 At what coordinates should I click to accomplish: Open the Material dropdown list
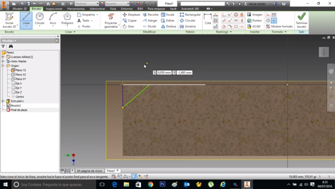pos(97,3)
